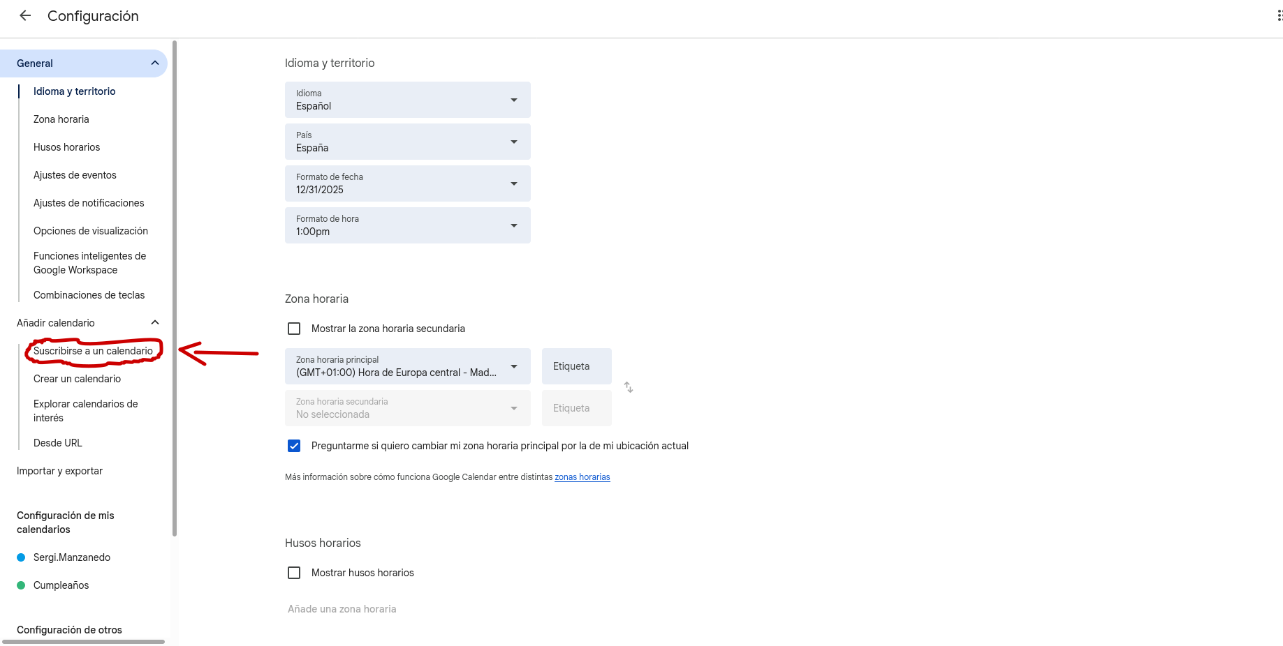Viewport: 1283px width, 646px height.
Task: Open the zonas horarias help link
Action: [582, 477]
